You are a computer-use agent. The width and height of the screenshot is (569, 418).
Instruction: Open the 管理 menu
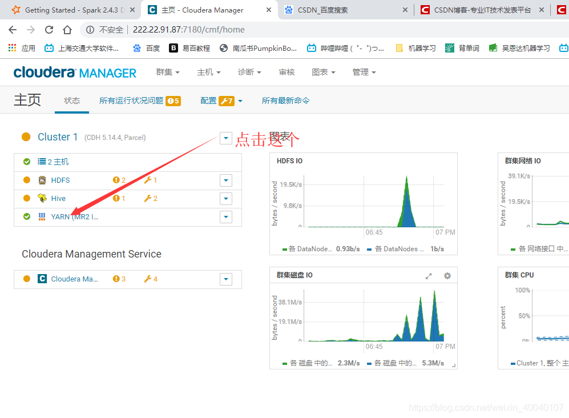pyautogui.click(x=364, y=73)
